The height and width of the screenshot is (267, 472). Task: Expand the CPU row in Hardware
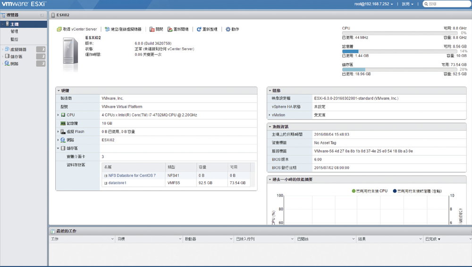pos(58,115)
